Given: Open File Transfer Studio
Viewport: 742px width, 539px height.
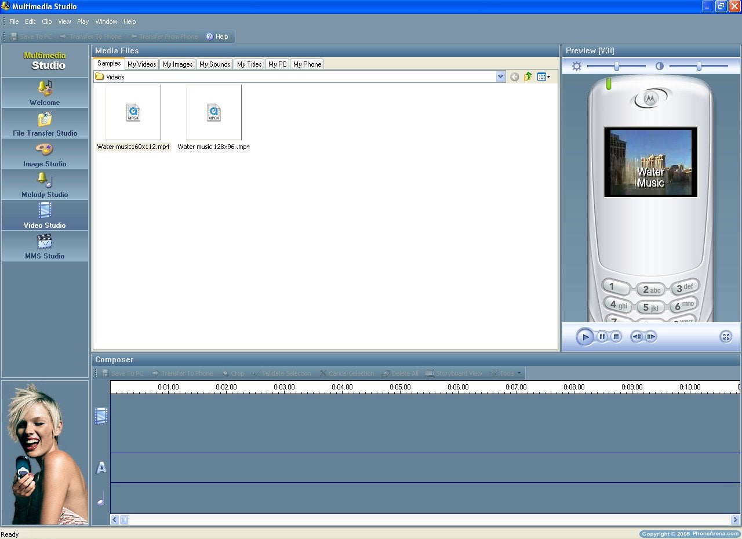Looking at the screenshot, I should [x=45, y=123].
